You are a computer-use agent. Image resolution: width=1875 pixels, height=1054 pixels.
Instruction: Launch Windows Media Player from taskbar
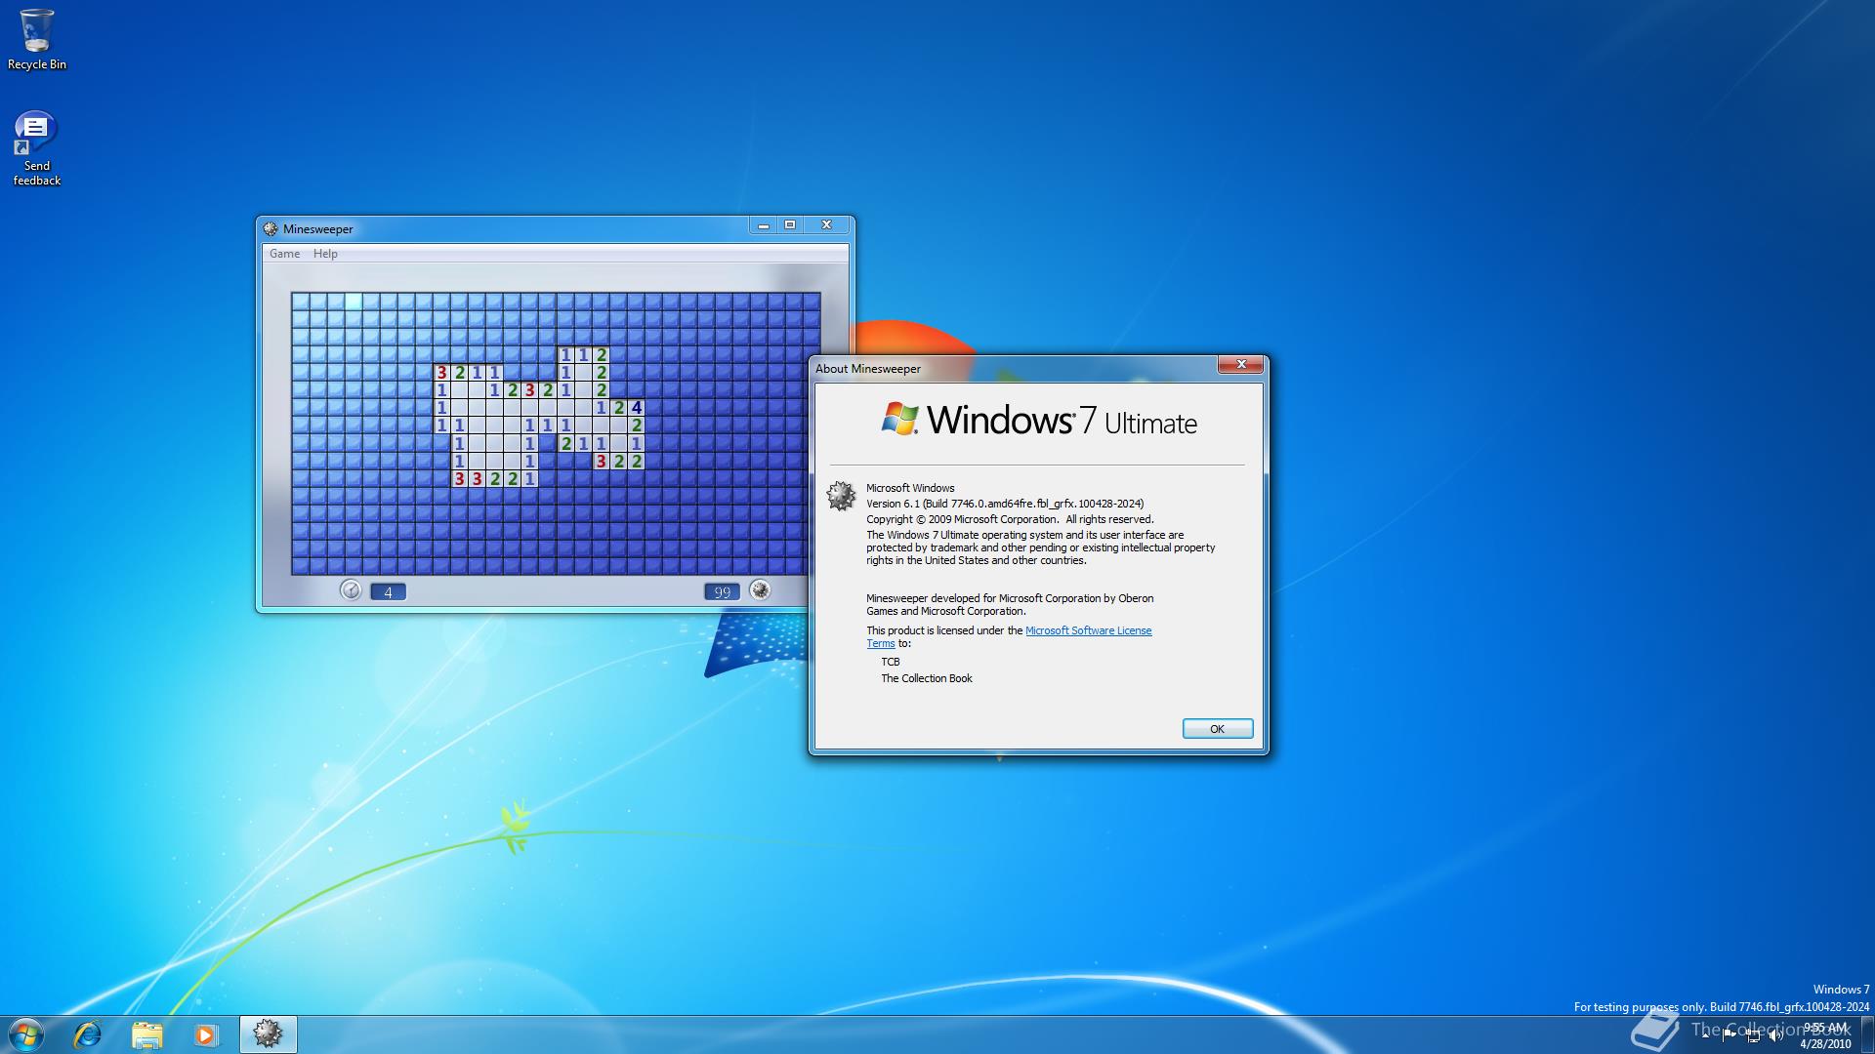tap(206, 1034)
